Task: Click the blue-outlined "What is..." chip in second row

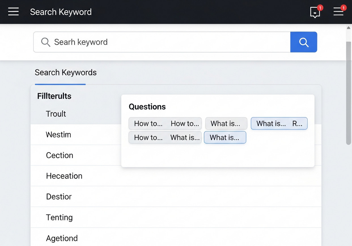Action: pyautogui.click(x=225, y=137)
